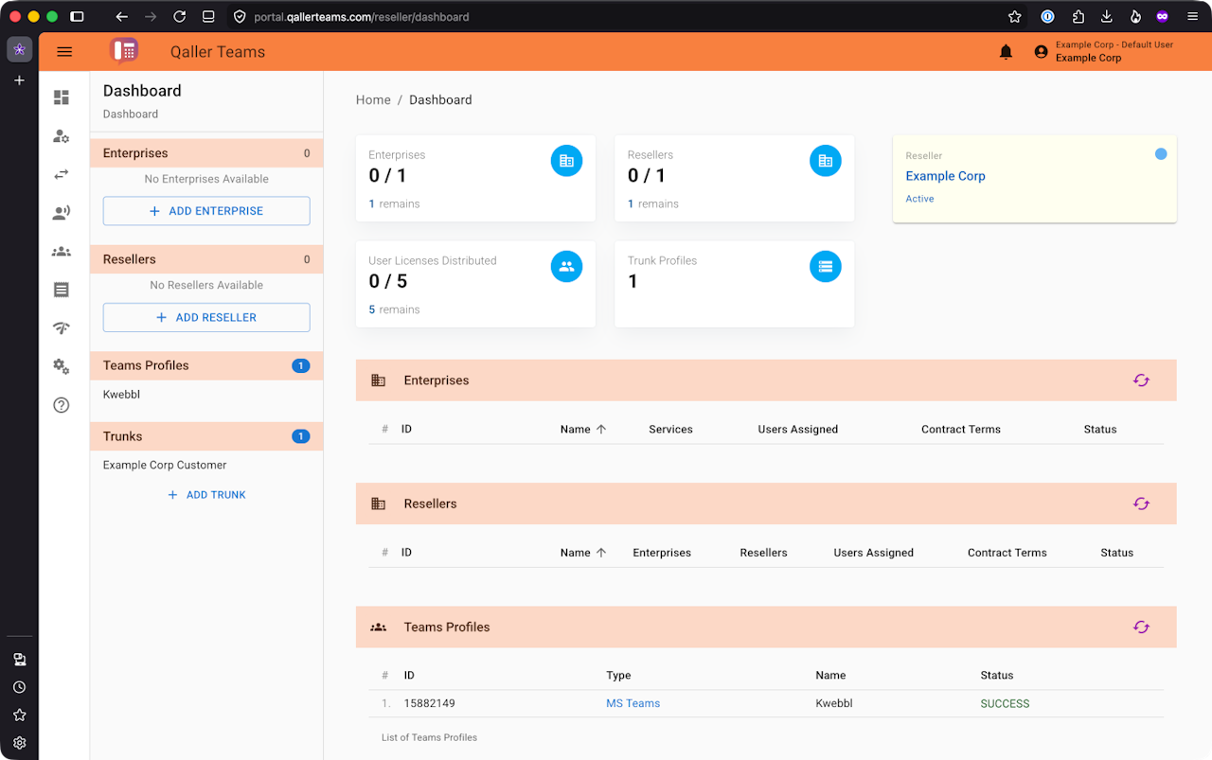Refresh the Teams Profiles table
Image resolution: width=1212 pixels, height=760 pixels.
click(x=1141, y=627)
